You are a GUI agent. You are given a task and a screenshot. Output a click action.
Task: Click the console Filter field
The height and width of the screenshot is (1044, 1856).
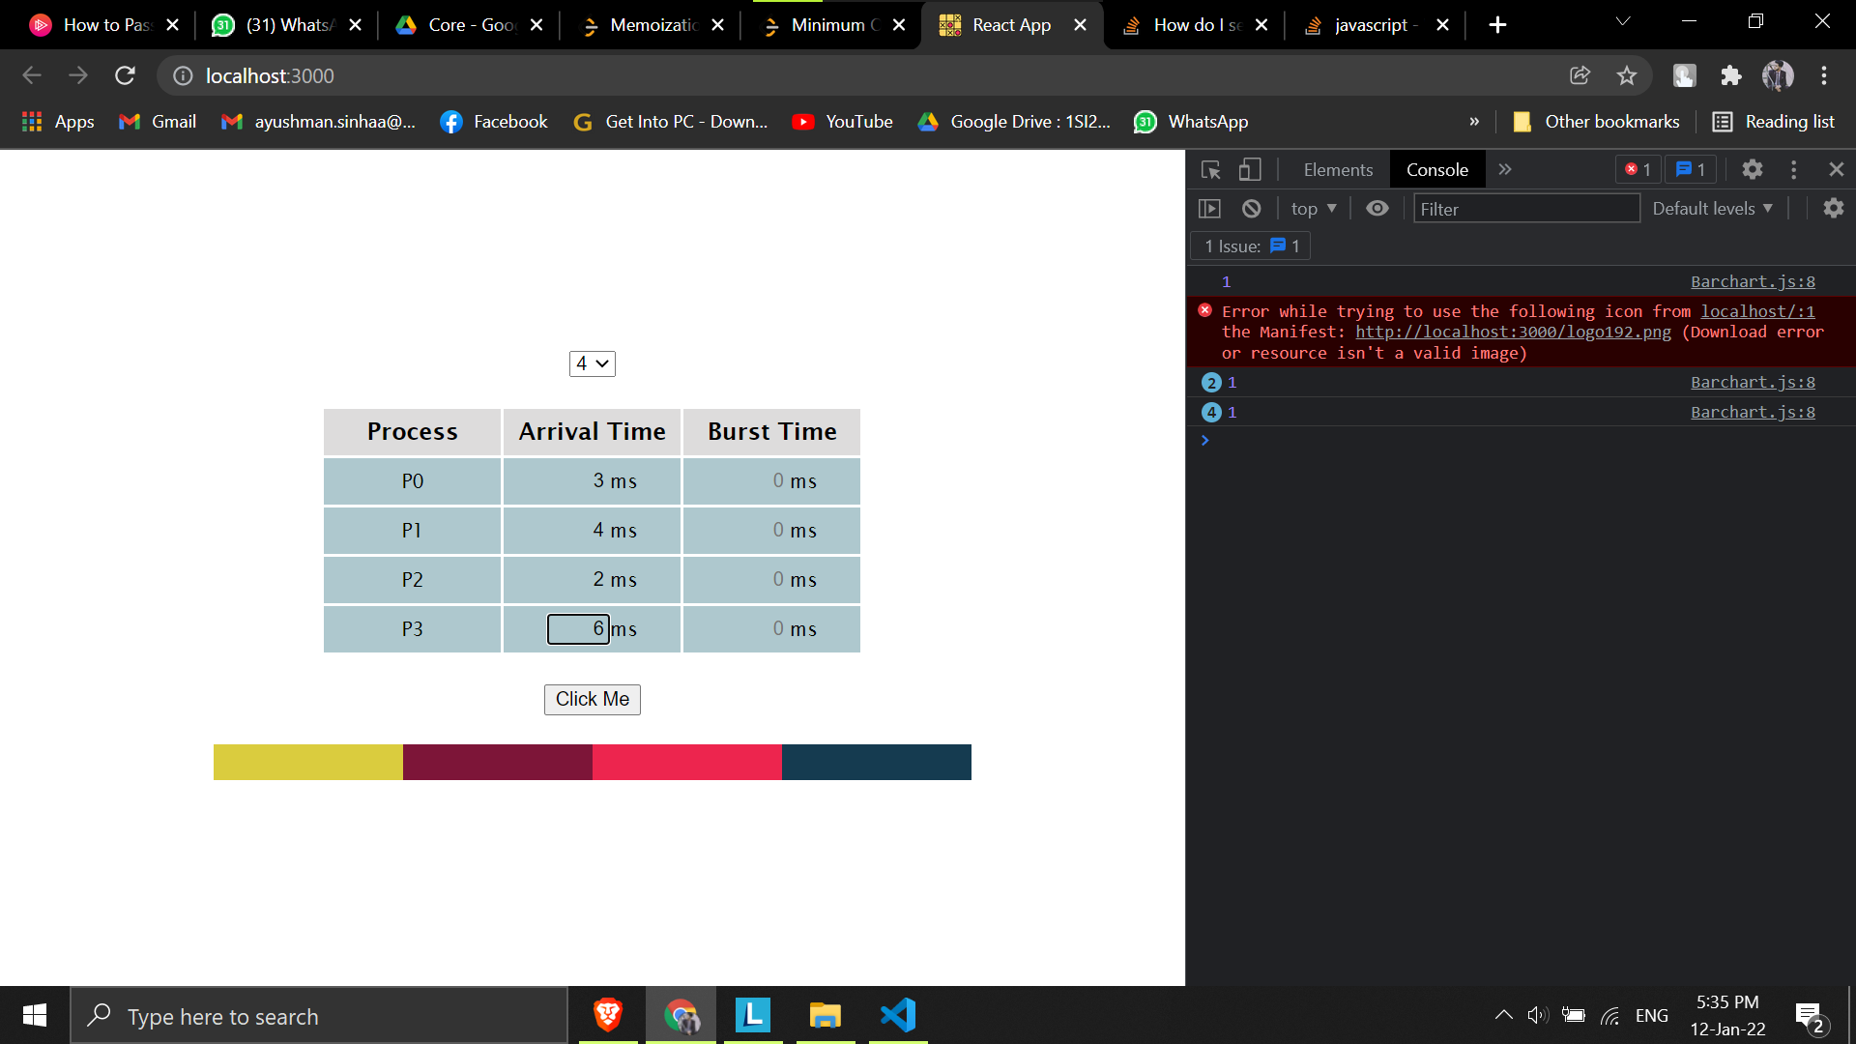click(x=1526, y=209)
